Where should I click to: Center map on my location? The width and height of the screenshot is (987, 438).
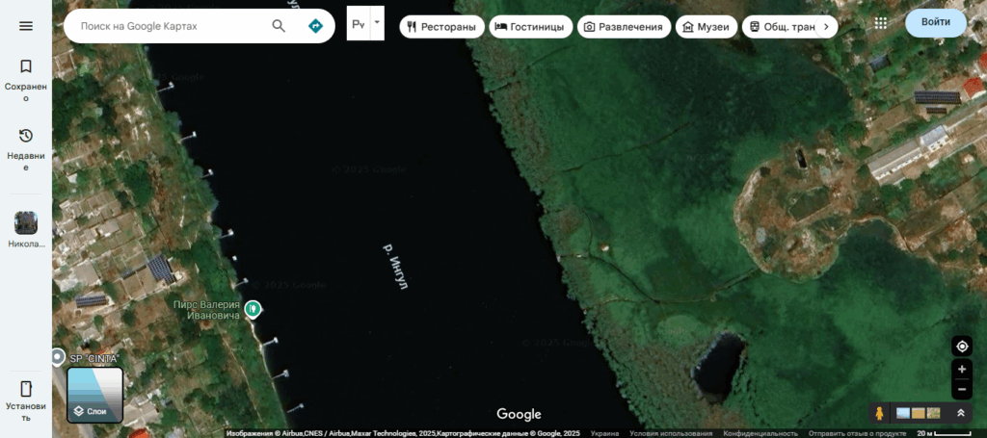pyautogui.click(x=961, y=347)
